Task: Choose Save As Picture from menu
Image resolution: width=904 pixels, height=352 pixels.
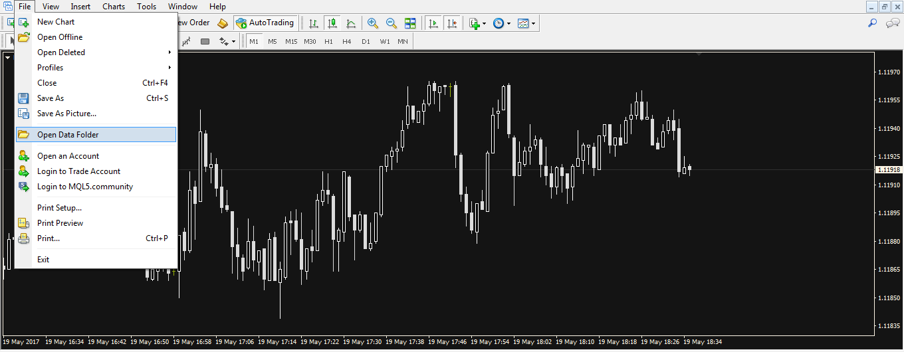Action: tap(66, 114)
